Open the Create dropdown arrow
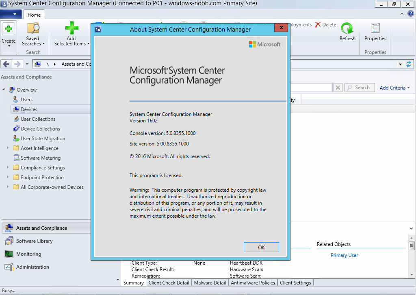Image resolution: width=416 pixels, height=295 pixels. (9, 46)
